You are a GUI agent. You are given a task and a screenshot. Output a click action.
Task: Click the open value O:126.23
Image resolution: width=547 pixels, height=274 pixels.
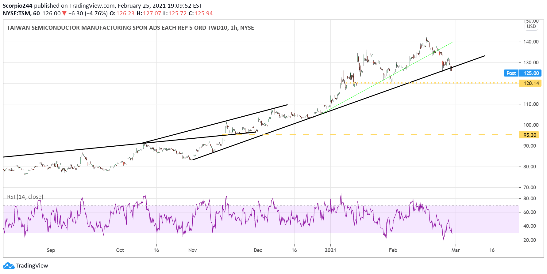122,13
